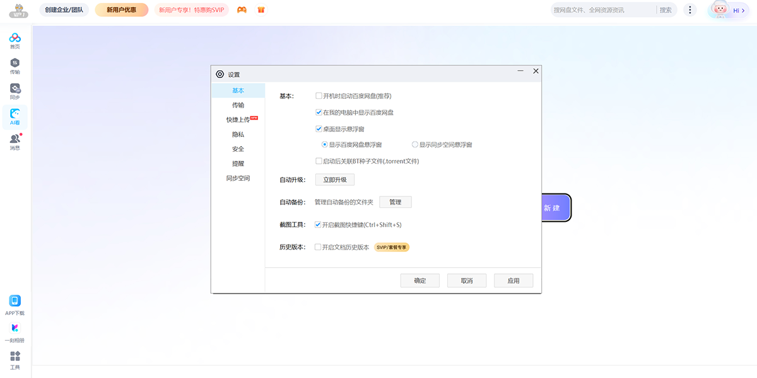Uncheck 桌面显示悬浮窗 checkbox
Screen dimensions: 757x378
pos(319,129)
